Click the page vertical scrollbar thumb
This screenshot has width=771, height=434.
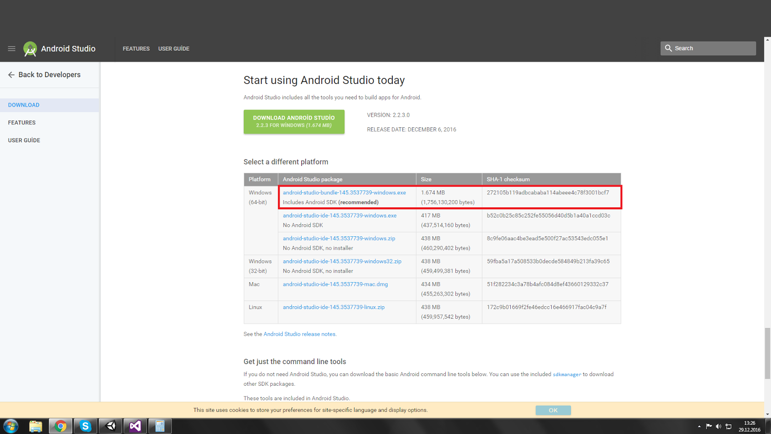tap(768, 353)
